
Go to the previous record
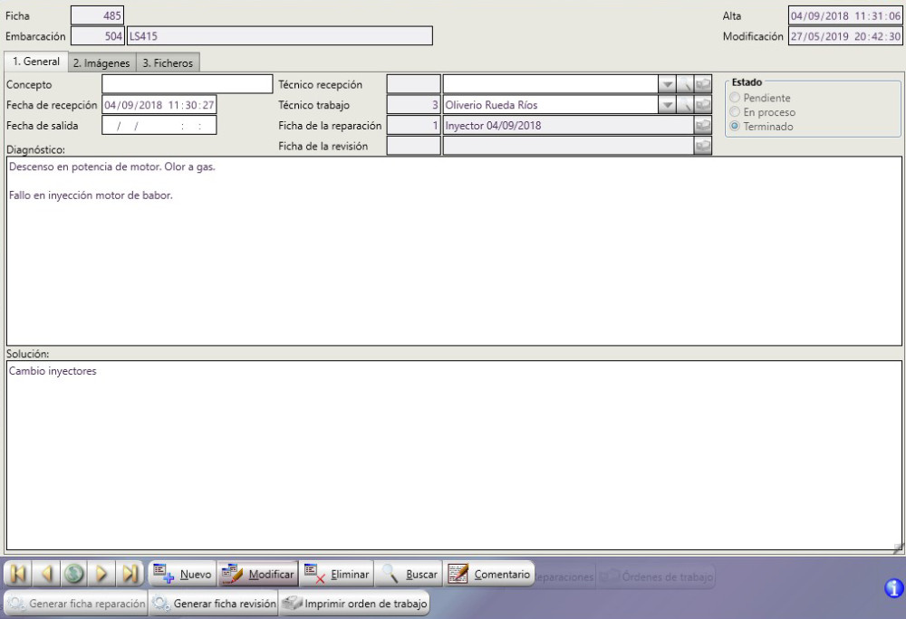click(x=46, y=574)
